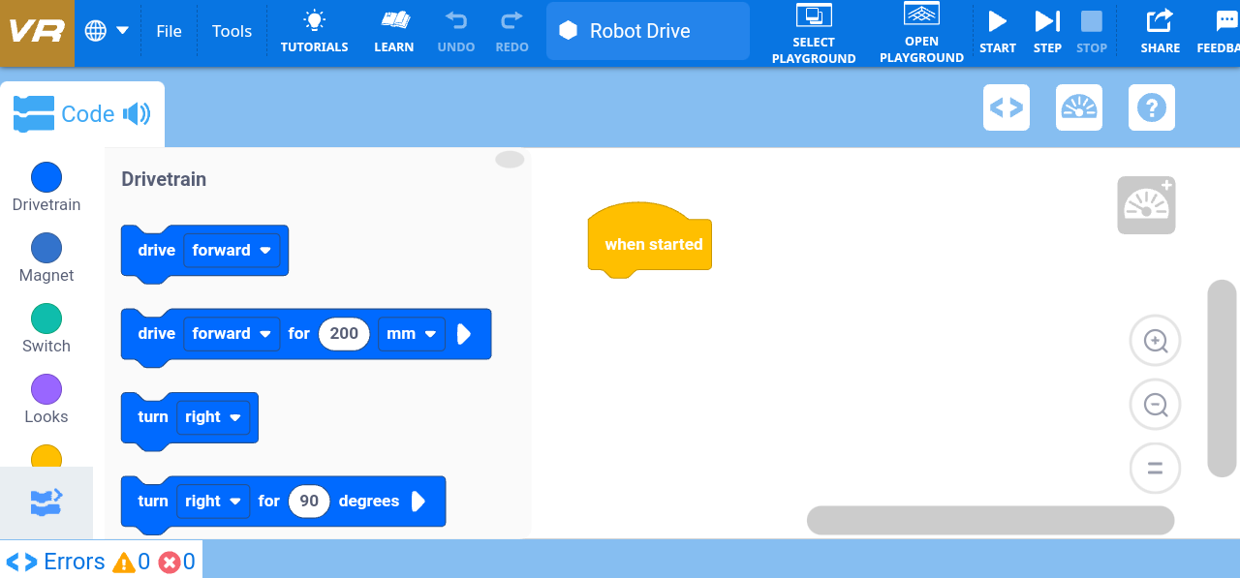Add a monitor console to the workspace

coord(1145,204)
